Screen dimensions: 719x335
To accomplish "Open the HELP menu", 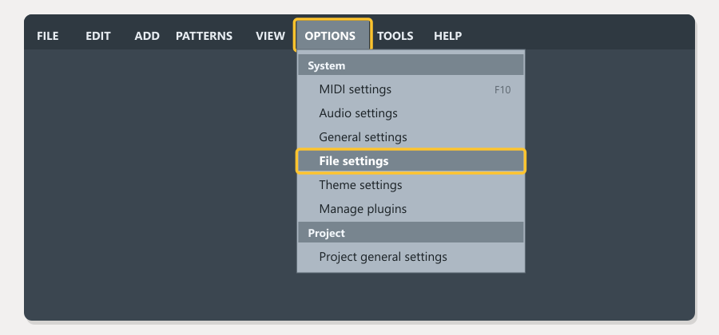I will pos(448,36).
